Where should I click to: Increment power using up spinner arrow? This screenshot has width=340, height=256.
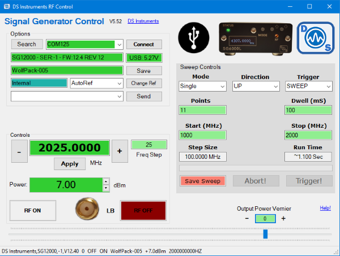point(106,181)
